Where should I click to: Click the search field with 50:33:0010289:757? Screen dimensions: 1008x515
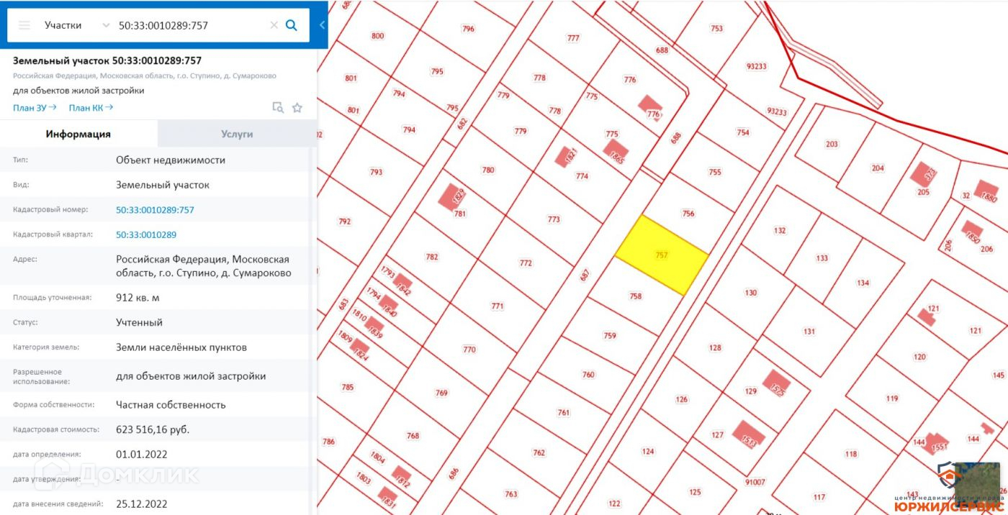click(191, 25)
